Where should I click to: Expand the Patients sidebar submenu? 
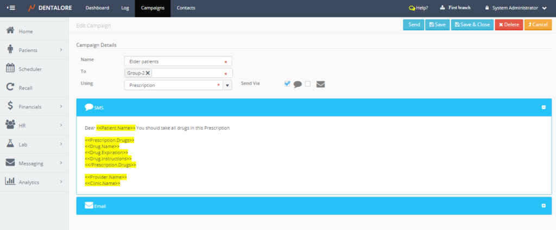(61, 50)
